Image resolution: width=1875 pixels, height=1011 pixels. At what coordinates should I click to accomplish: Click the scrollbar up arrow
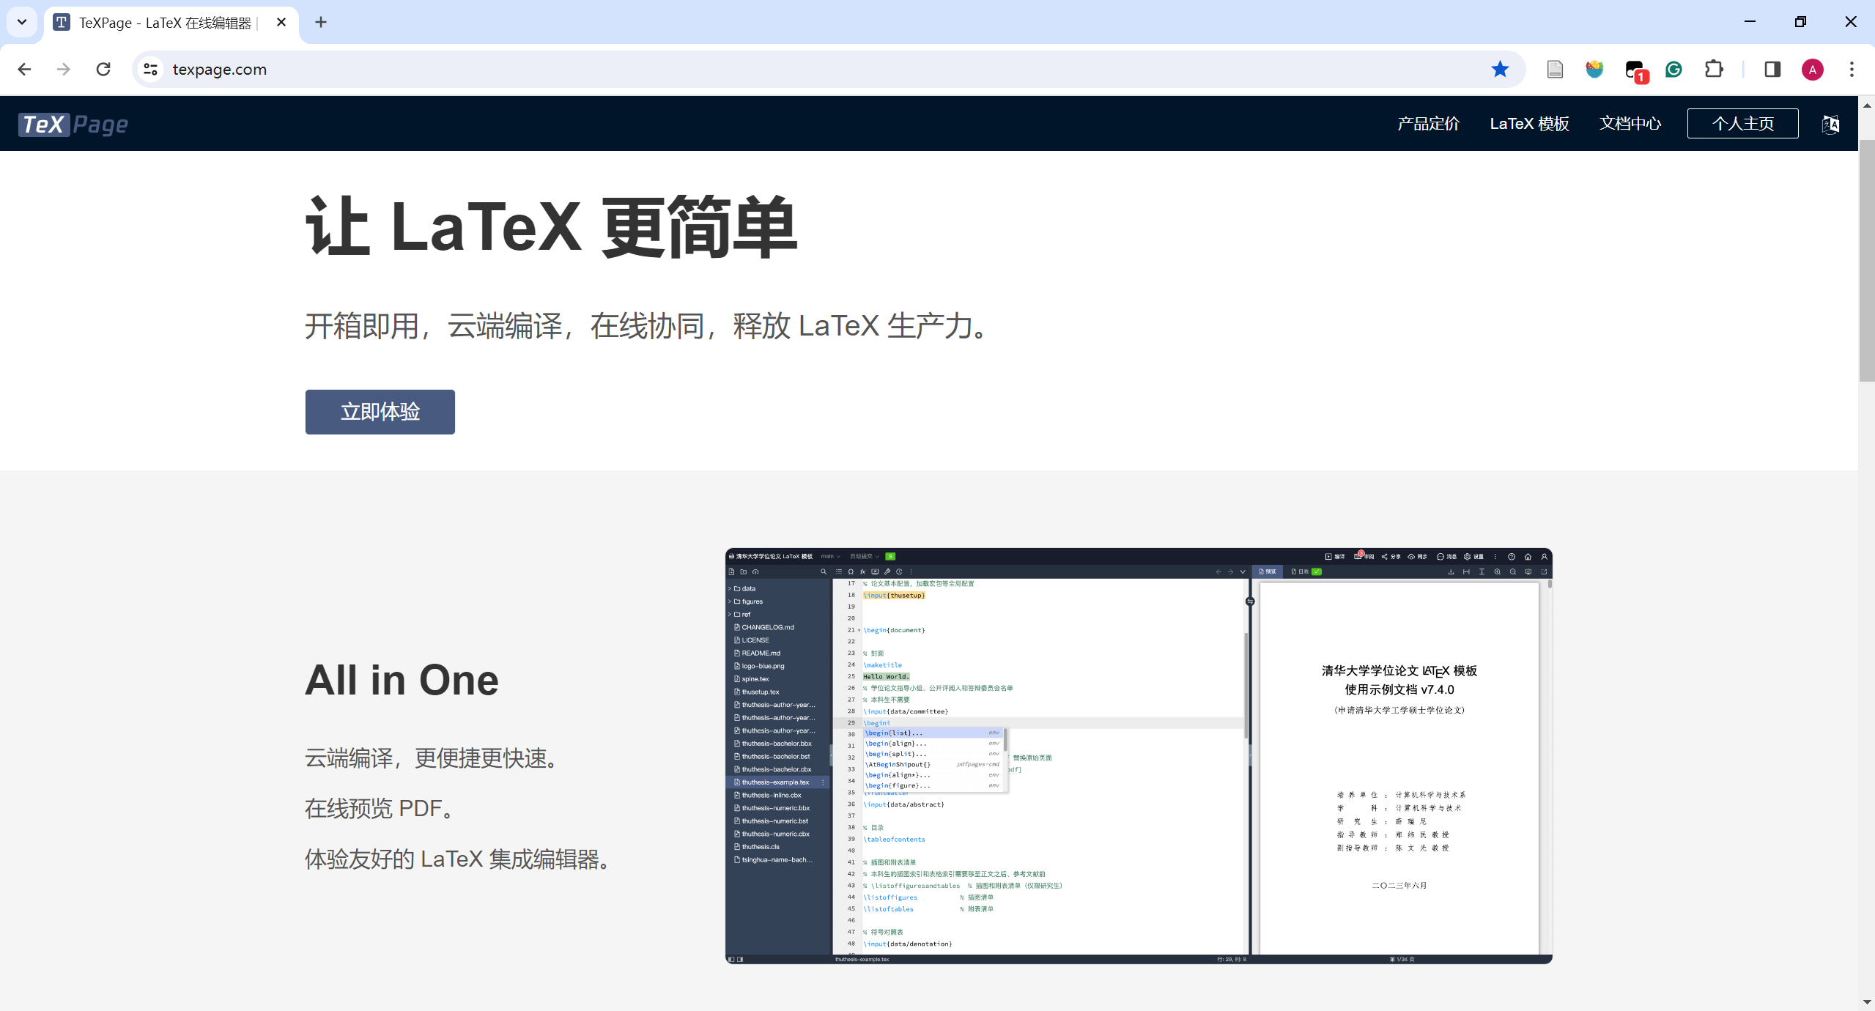click(1867, 105)
